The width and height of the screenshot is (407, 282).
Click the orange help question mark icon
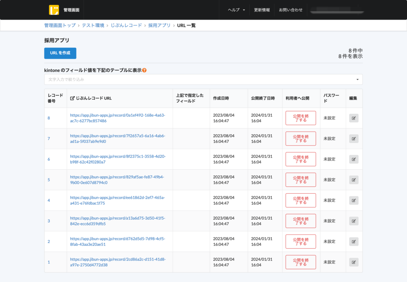[144, 70]
